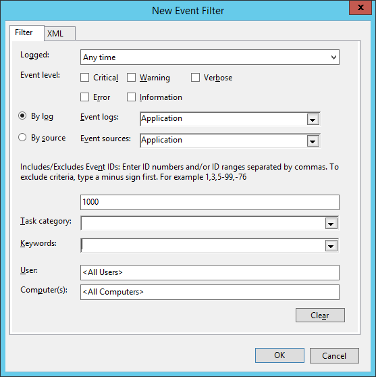The height and width of the screenshot is (377, 376).
Task: Expand the Event logs dropdown arrow
Action: pos(313,120)
